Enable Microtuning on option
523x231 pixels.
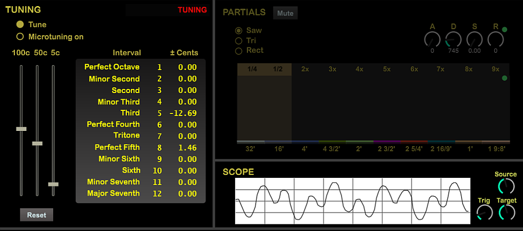(20, 37)
